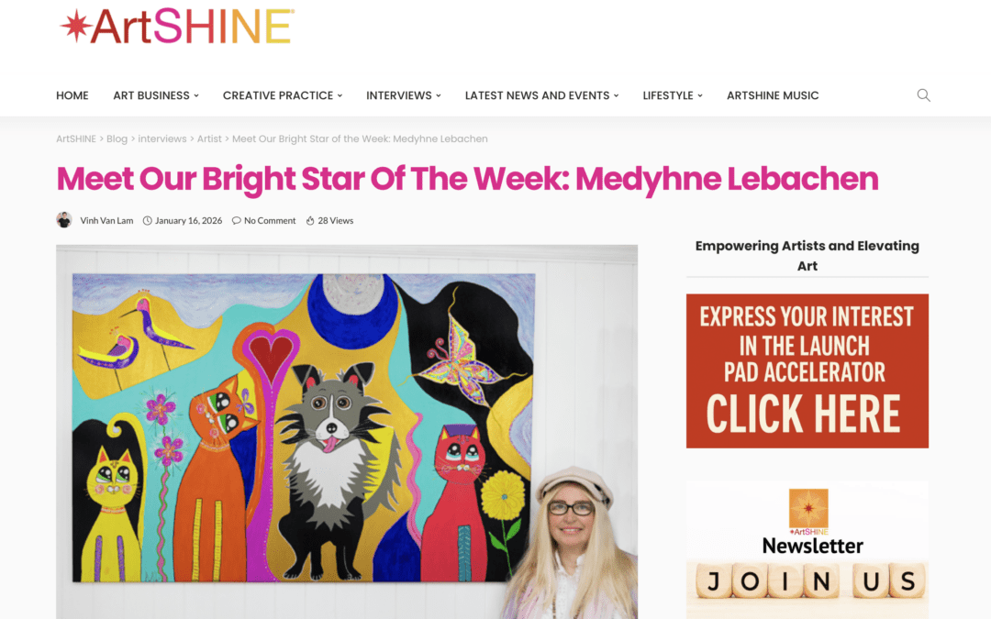The image size is (991, 619).
Task: Open the search magnifier icon
Action: [923, 95]
